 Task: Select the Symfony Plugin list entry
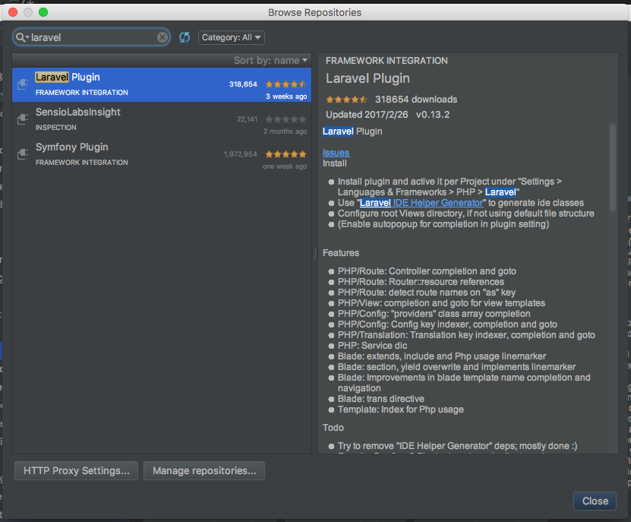[x=162, y=155]
